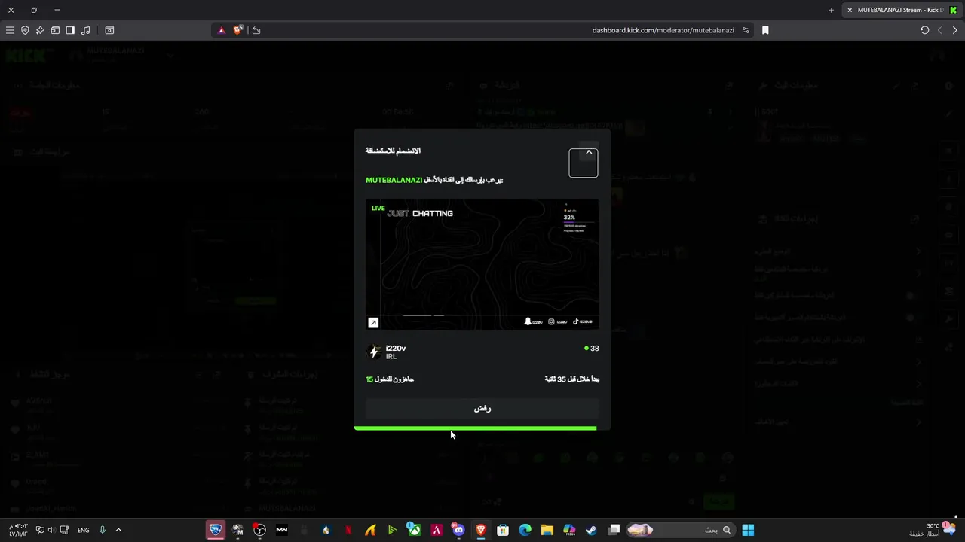Open Rocket League from the taskbar

(216, 530)
